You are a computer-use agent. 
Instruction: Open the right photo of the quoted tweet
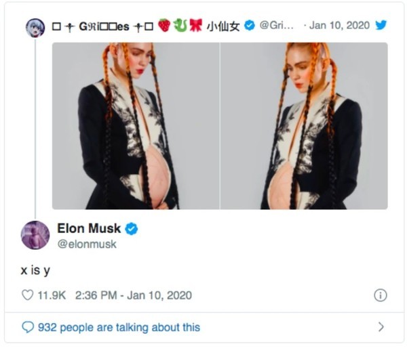(304, 125)
